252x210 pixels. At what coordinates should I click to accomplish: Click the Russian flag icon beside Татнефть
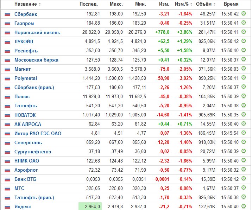[x=7, y=106]
